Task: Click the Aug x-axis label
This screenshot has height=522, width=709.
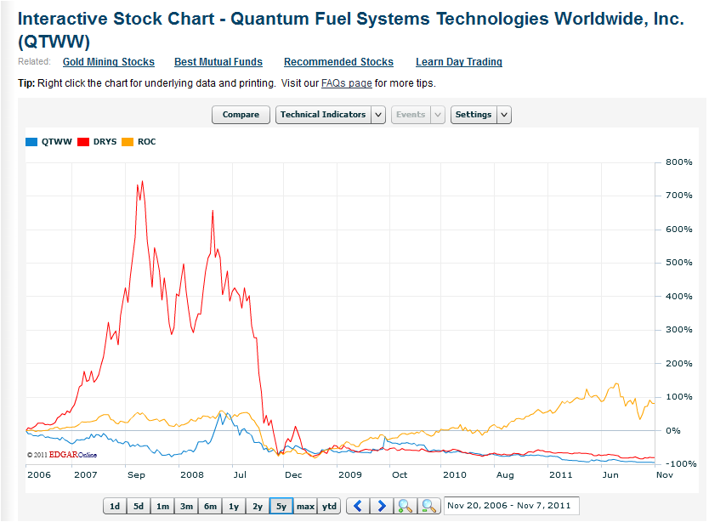Action: click(505, 475)
